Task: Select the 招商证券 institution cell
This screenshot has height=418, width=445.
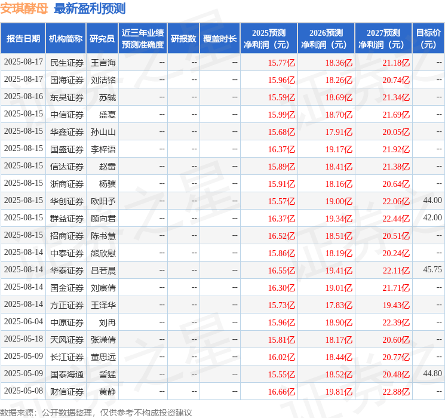Action: (x=67, y=236)
